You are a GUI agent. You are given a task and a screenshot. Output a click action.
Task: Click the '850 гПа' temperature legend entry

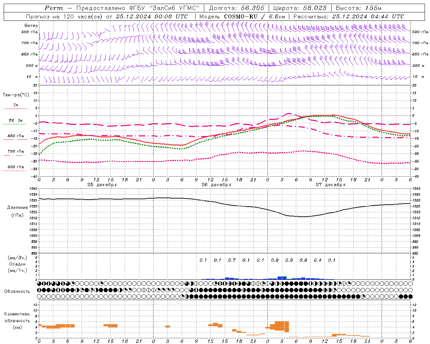15,136
